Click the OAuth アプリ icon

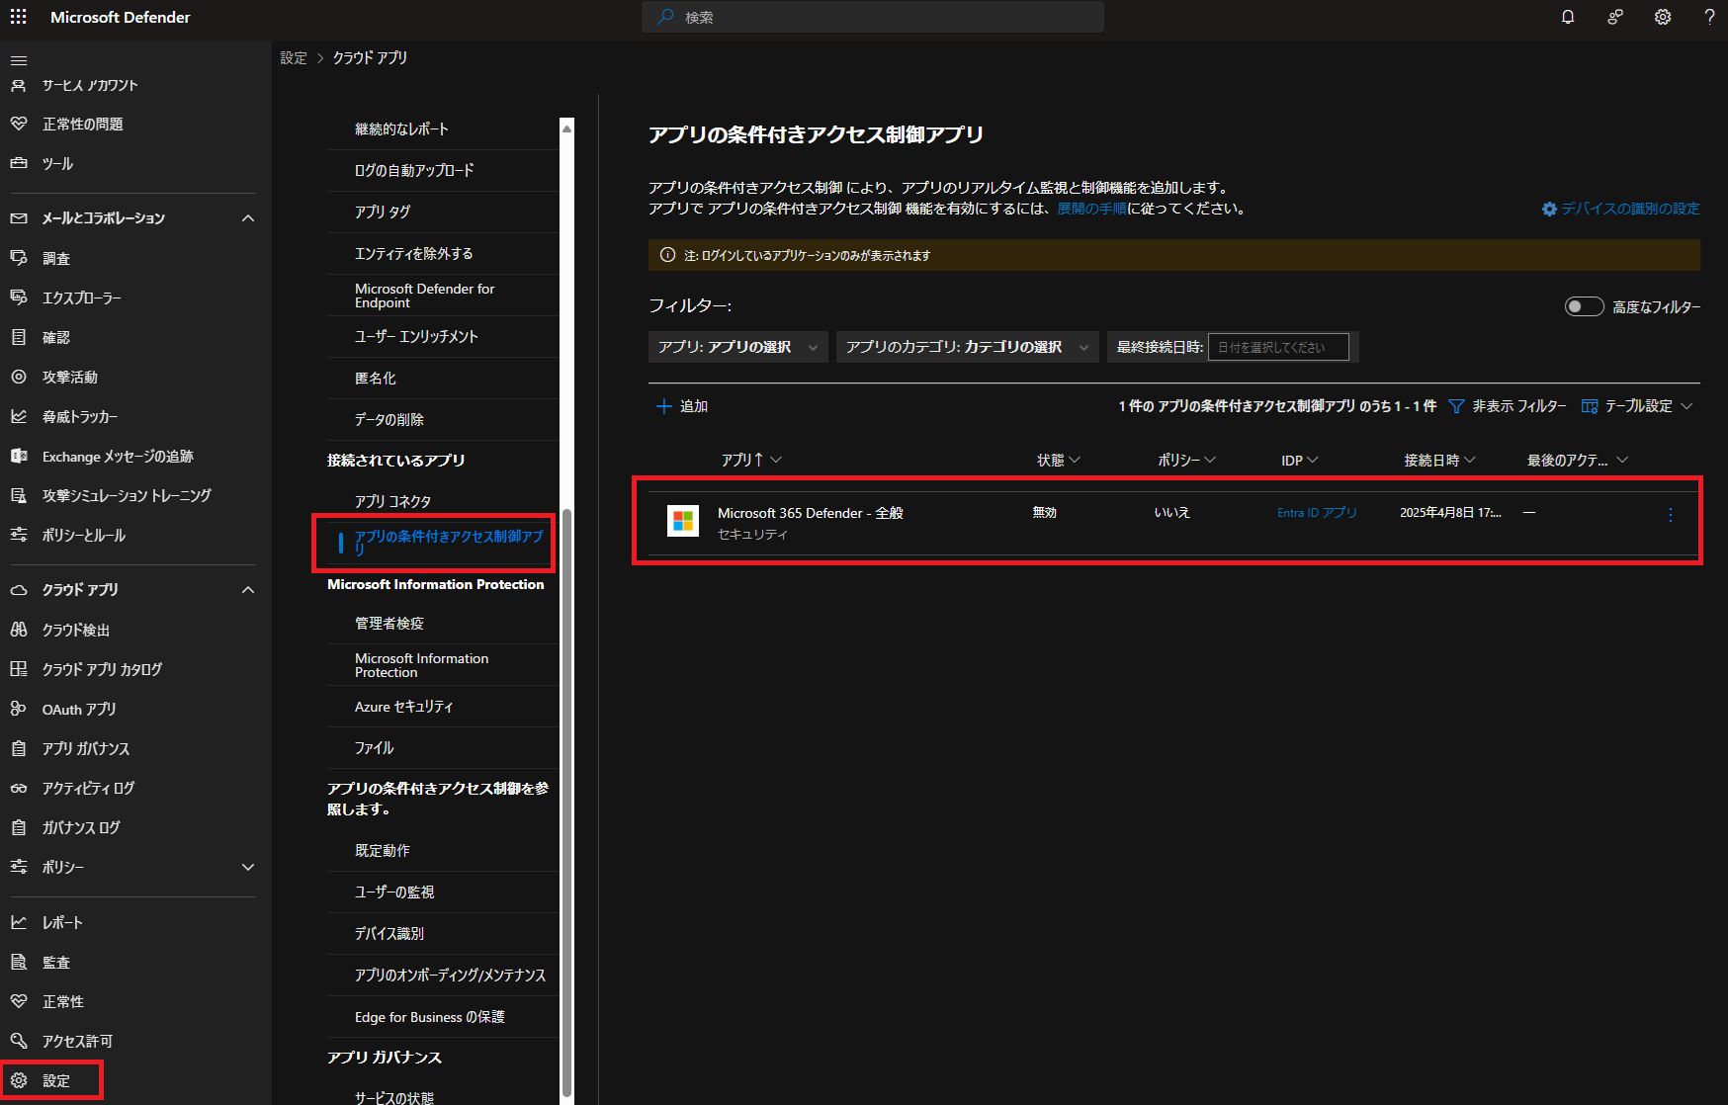coord(18,709)
